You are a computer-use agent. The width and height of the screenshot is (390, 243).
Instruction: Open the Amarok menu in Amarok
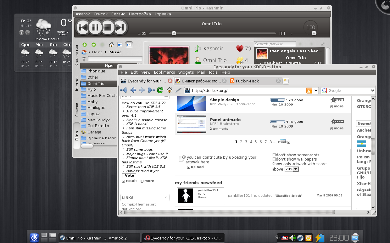(x=82, y=14)
